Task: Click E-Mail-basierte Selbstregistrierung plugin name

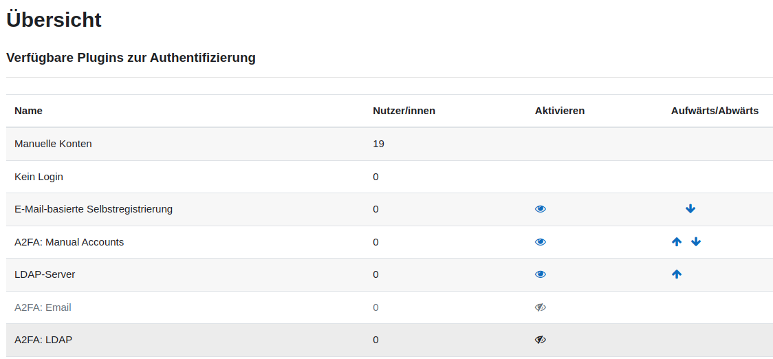Action: click(94, 209)
